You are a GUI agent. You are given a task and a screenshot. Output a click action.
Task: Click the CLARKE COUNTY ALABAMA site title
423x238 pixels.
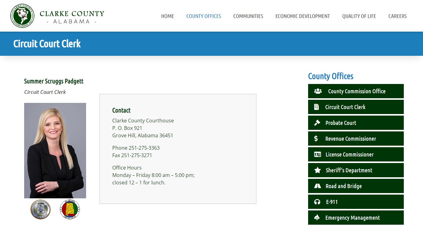click(72, 17)
